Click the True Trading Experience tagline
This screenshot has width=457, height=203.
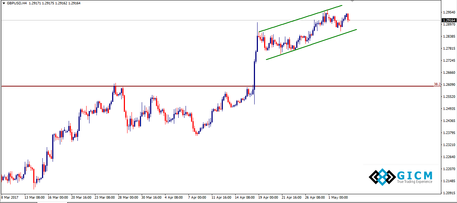pos(415,181)
